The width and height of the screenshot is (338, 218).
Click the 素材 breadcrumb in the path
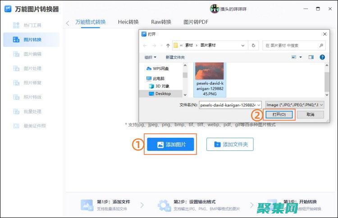tap(189, 45)
